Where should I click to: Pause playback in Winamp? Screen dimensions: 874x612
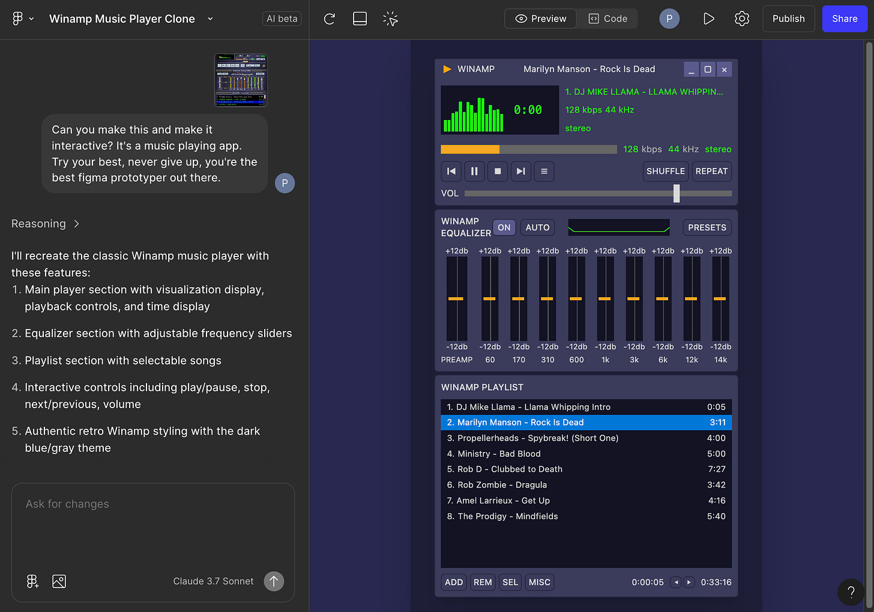point(474,171)
